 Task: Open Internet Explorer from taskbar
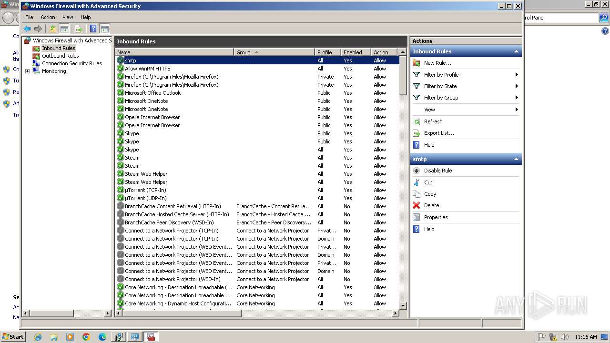click(38, 337)
